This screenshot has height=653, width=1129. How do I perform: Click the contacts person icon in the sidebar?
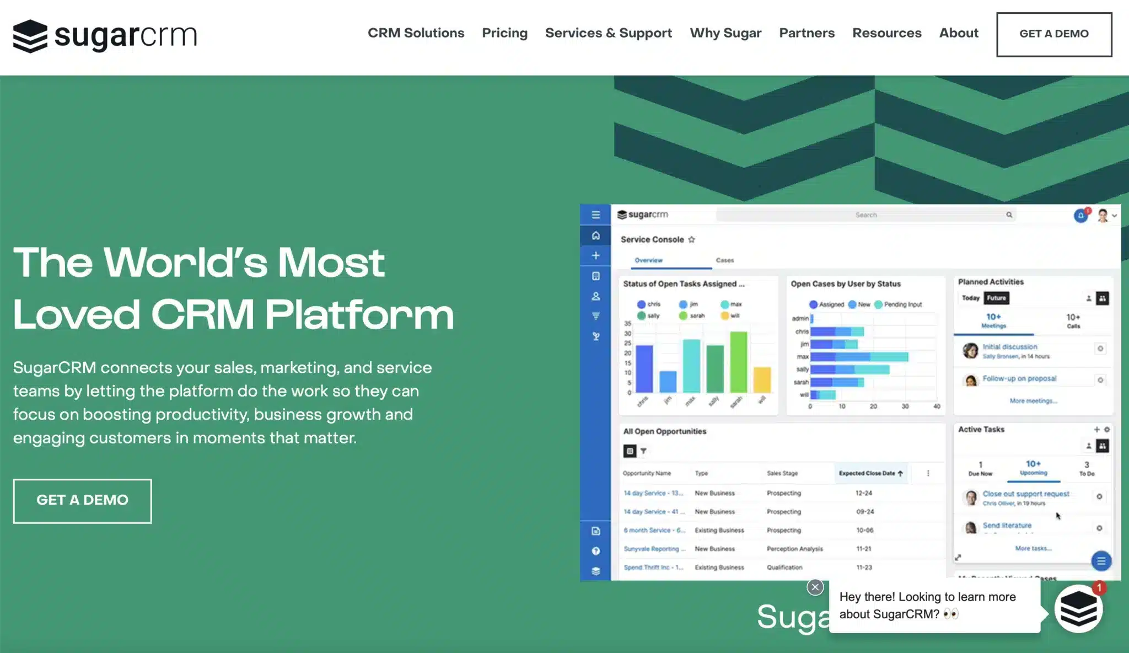[x=595, y=296]
